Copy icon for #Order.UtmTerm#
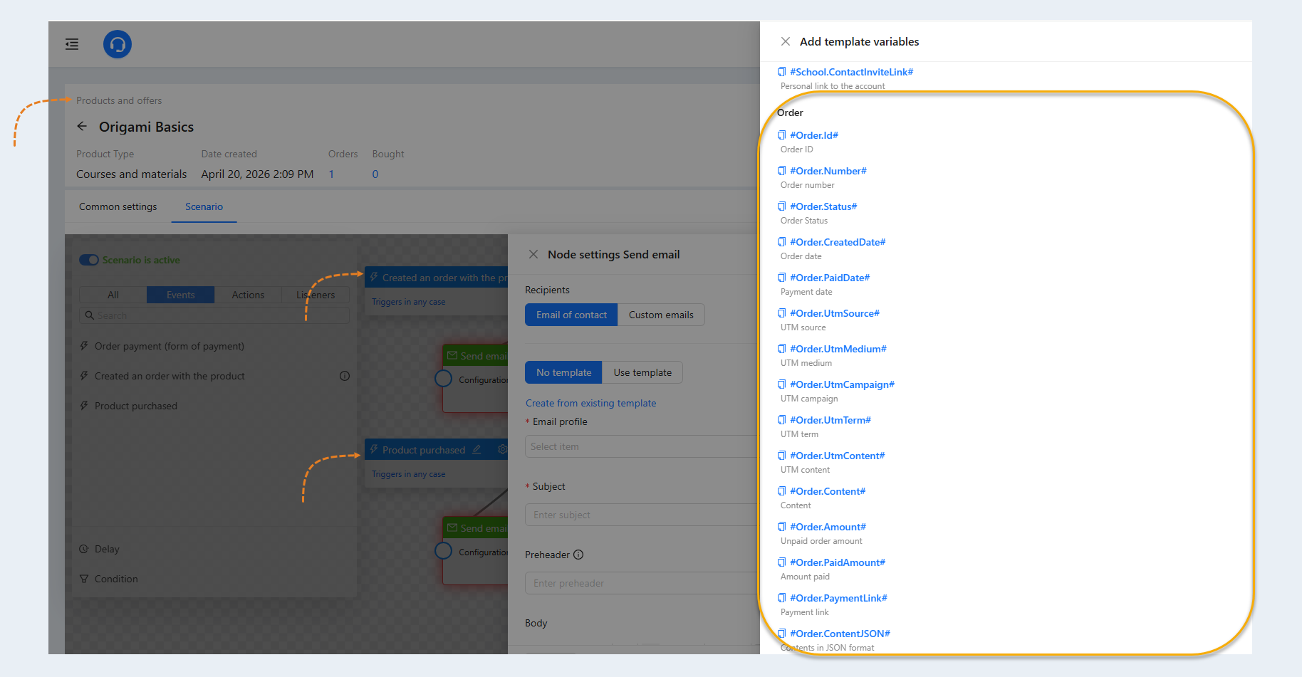The image size is (1302, 677). (x=782, y=420)
